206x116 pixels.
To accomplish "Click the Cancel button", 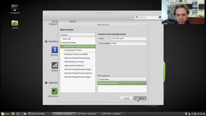I will (x=126, y=98).
